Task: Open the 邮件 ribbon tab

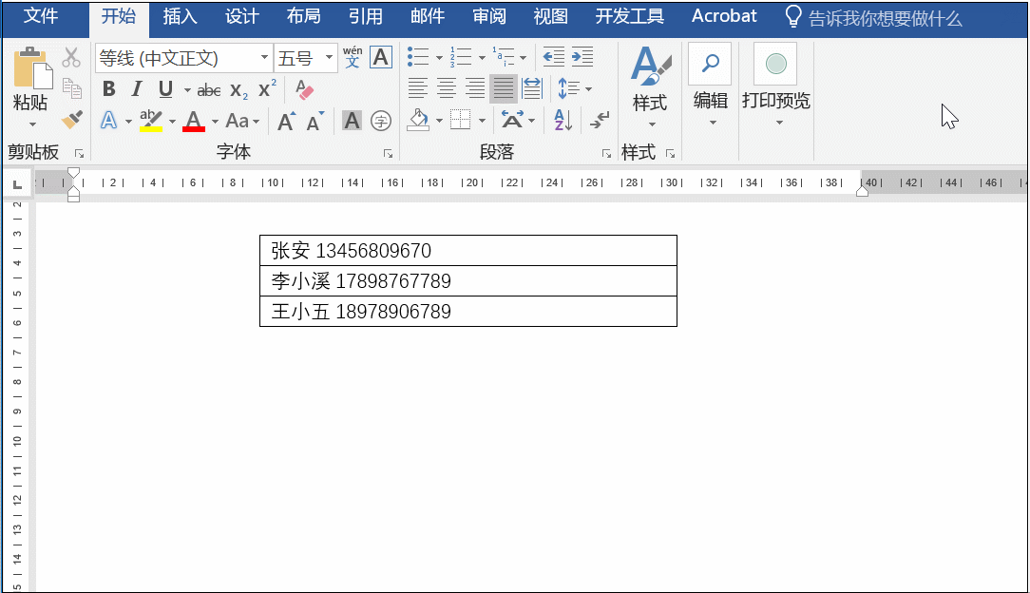Action: (425, 16)
